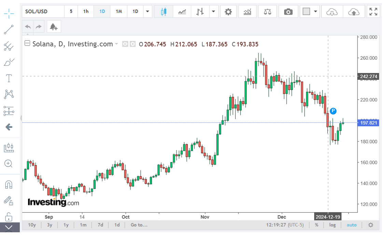Click the 2024-12-19 date label
Viewport: 390px width, 235px height.
coord(328,217)
